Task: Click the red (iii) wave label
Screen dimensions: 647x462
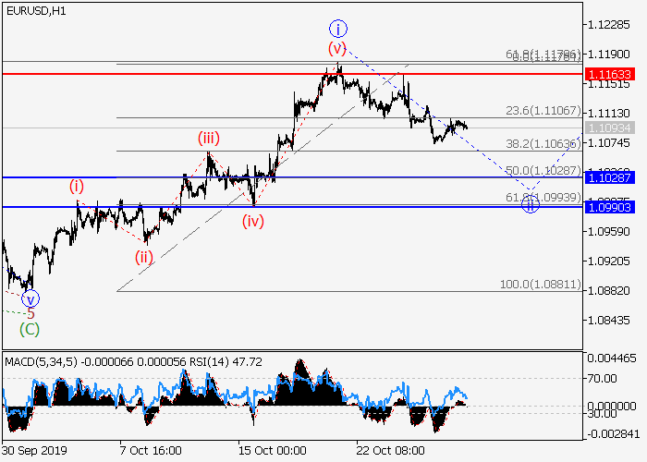Action: pos(208,139)
